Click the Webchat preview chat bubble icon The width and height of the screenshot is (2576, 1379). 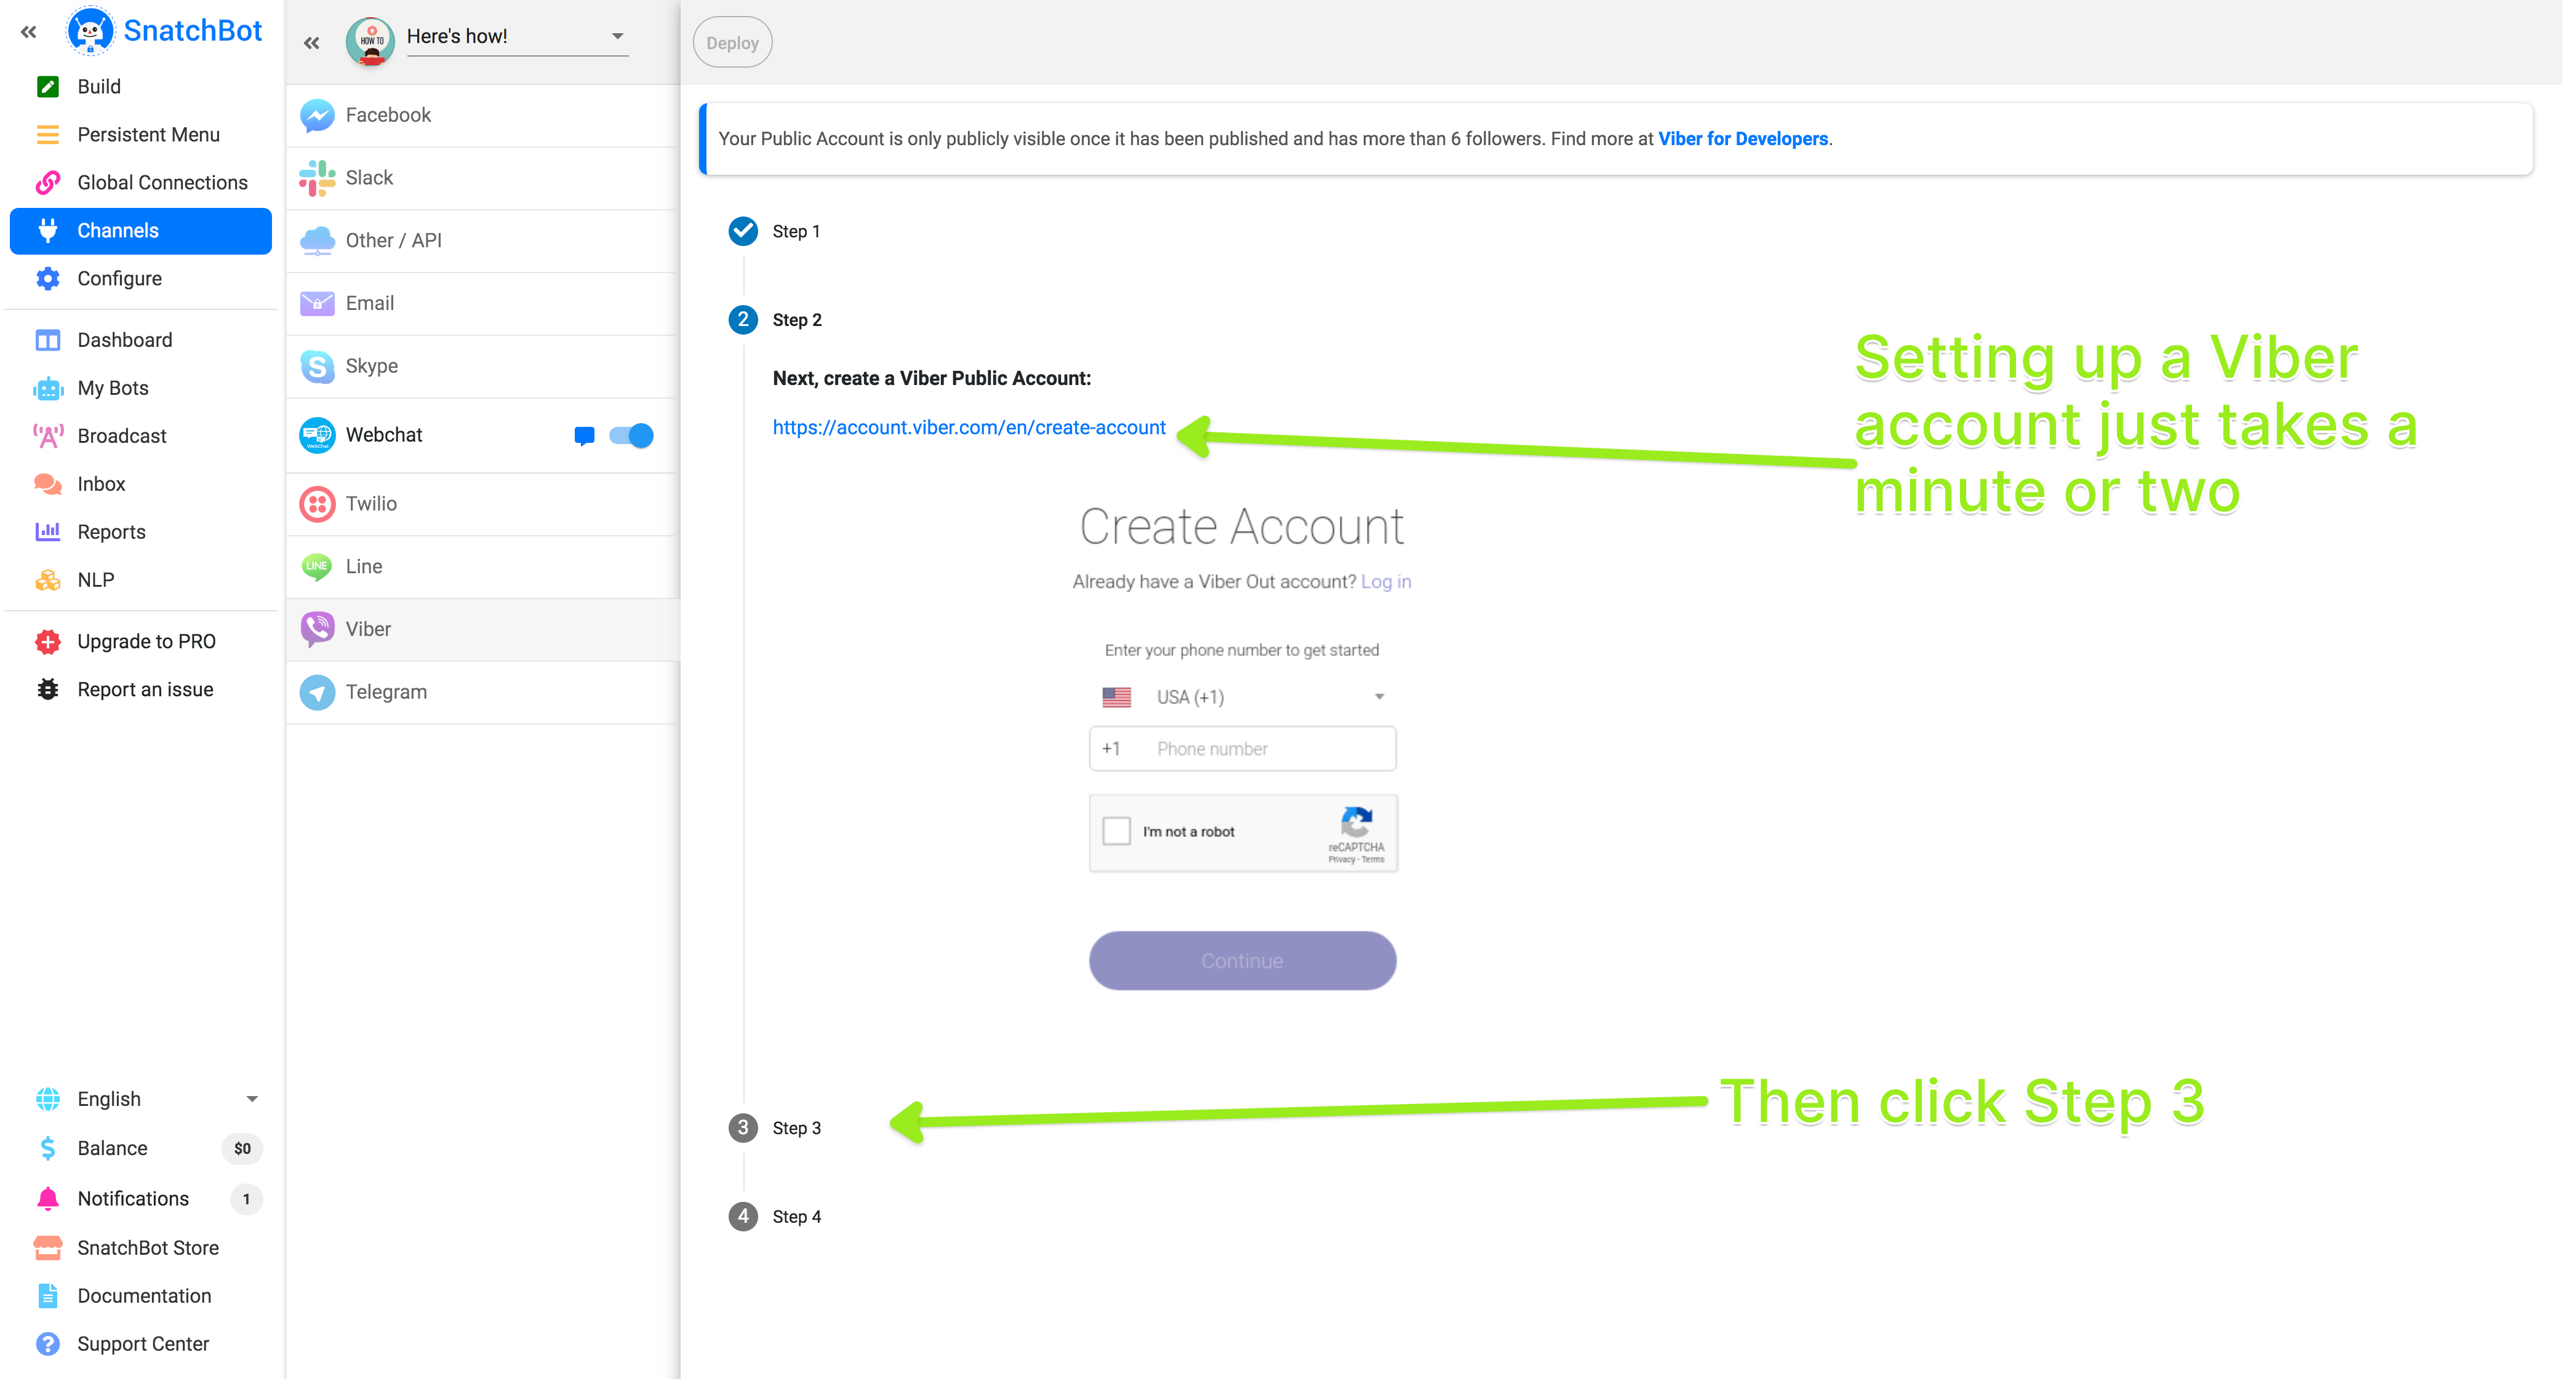585,435
